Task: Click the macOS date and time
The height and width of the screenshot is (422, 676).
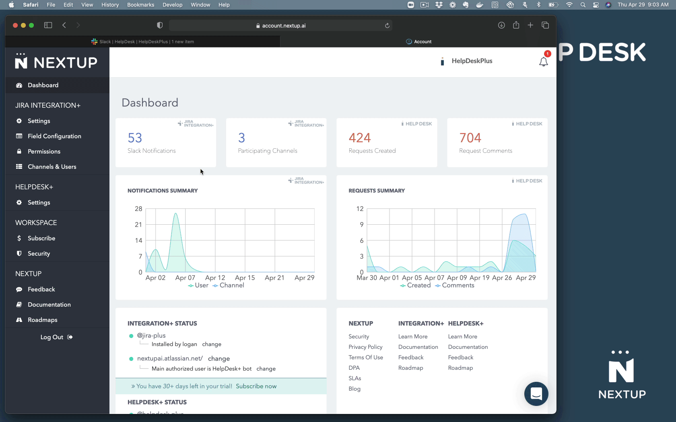Action: [x=643, y=5]
